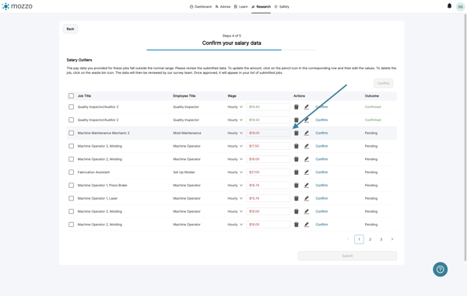Open the Research nav item
The width and height of the screenshot is (467, 296).
point(262,6)
